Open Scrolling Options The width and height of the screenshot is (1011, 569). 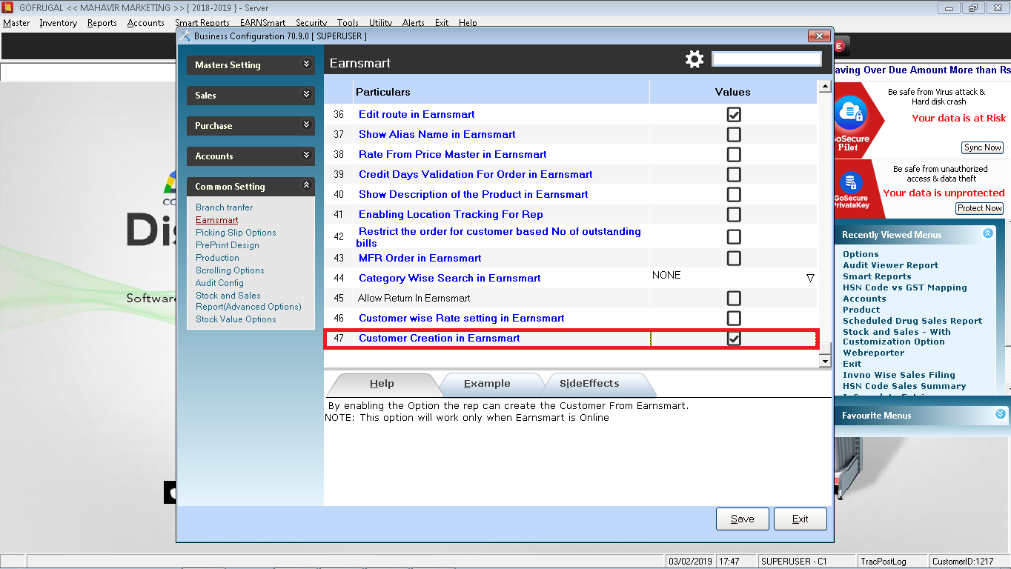tap(230, 270)
